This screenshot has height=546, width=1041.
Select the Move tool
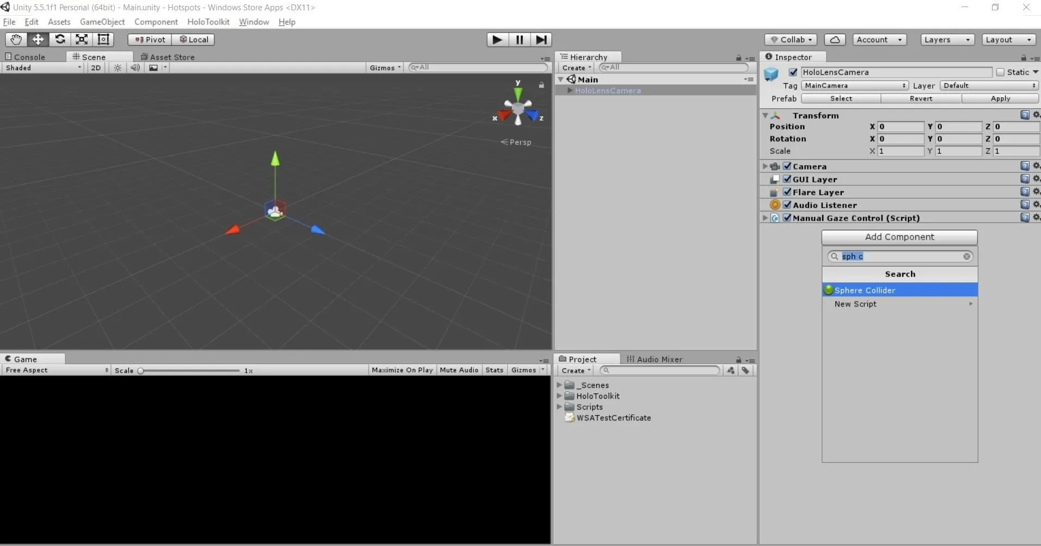(x=38, y=40)
